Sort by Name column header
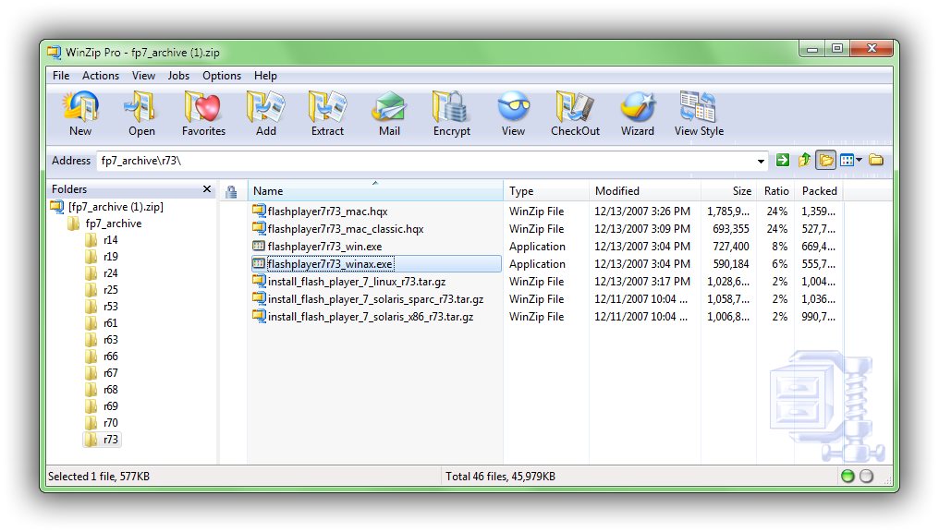 coord(375,191)
